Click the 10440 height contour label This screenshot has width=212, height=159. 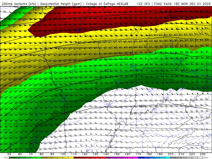(136, 25)
